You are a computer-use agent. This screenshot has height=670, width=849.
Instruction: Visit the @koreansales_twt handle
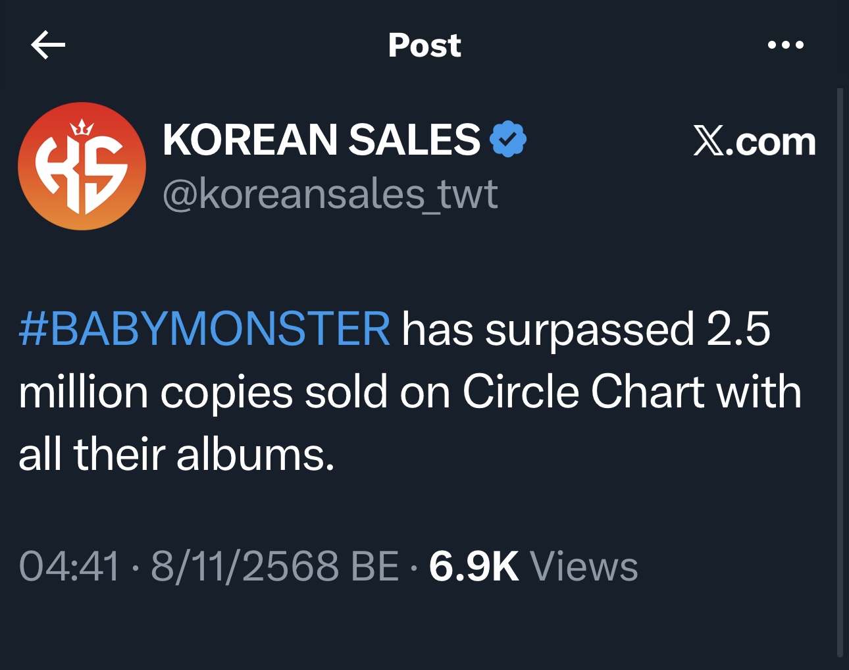[x=330, y=194]
